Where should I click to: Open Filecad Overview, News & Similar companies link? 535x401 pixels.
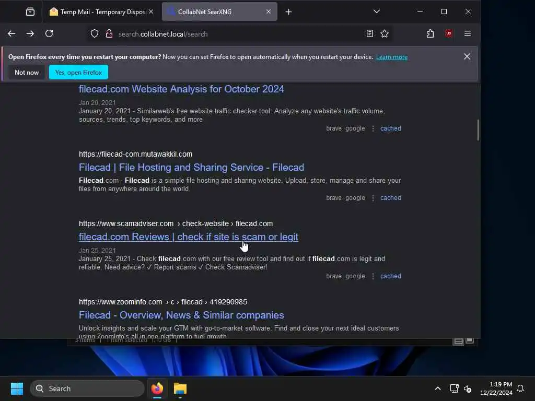point(181,315)
